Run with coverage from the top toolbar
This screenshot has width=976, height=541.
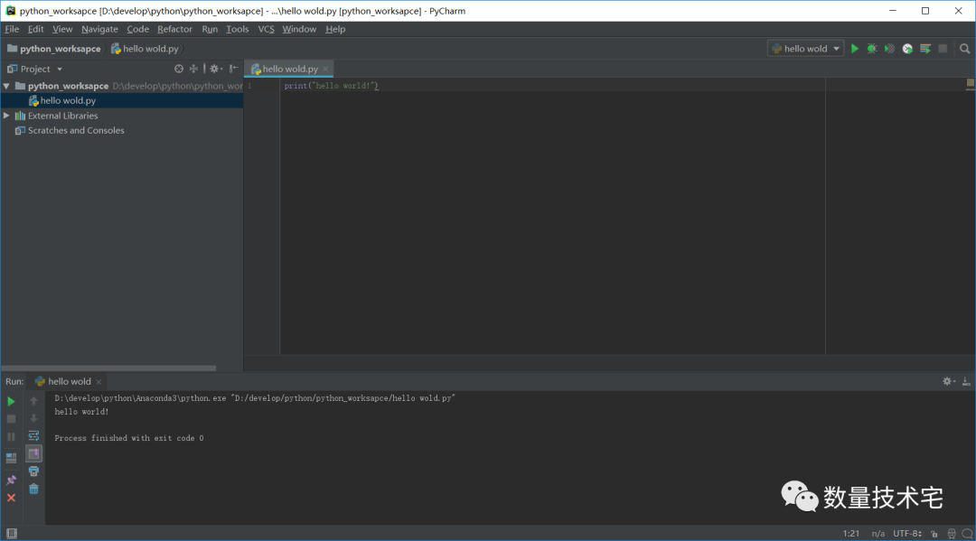(x=889, y=49)
